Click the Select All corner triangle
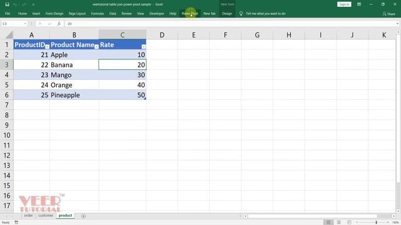Viewport: 401px width, 225px height. click(9, 35)
